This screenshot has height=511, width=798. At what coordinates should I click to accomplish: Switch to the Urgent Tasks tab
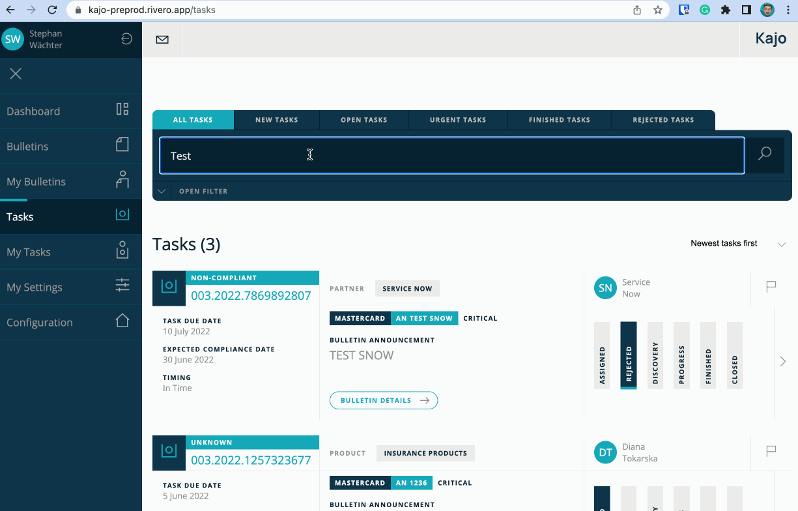[x=458, y=120]
